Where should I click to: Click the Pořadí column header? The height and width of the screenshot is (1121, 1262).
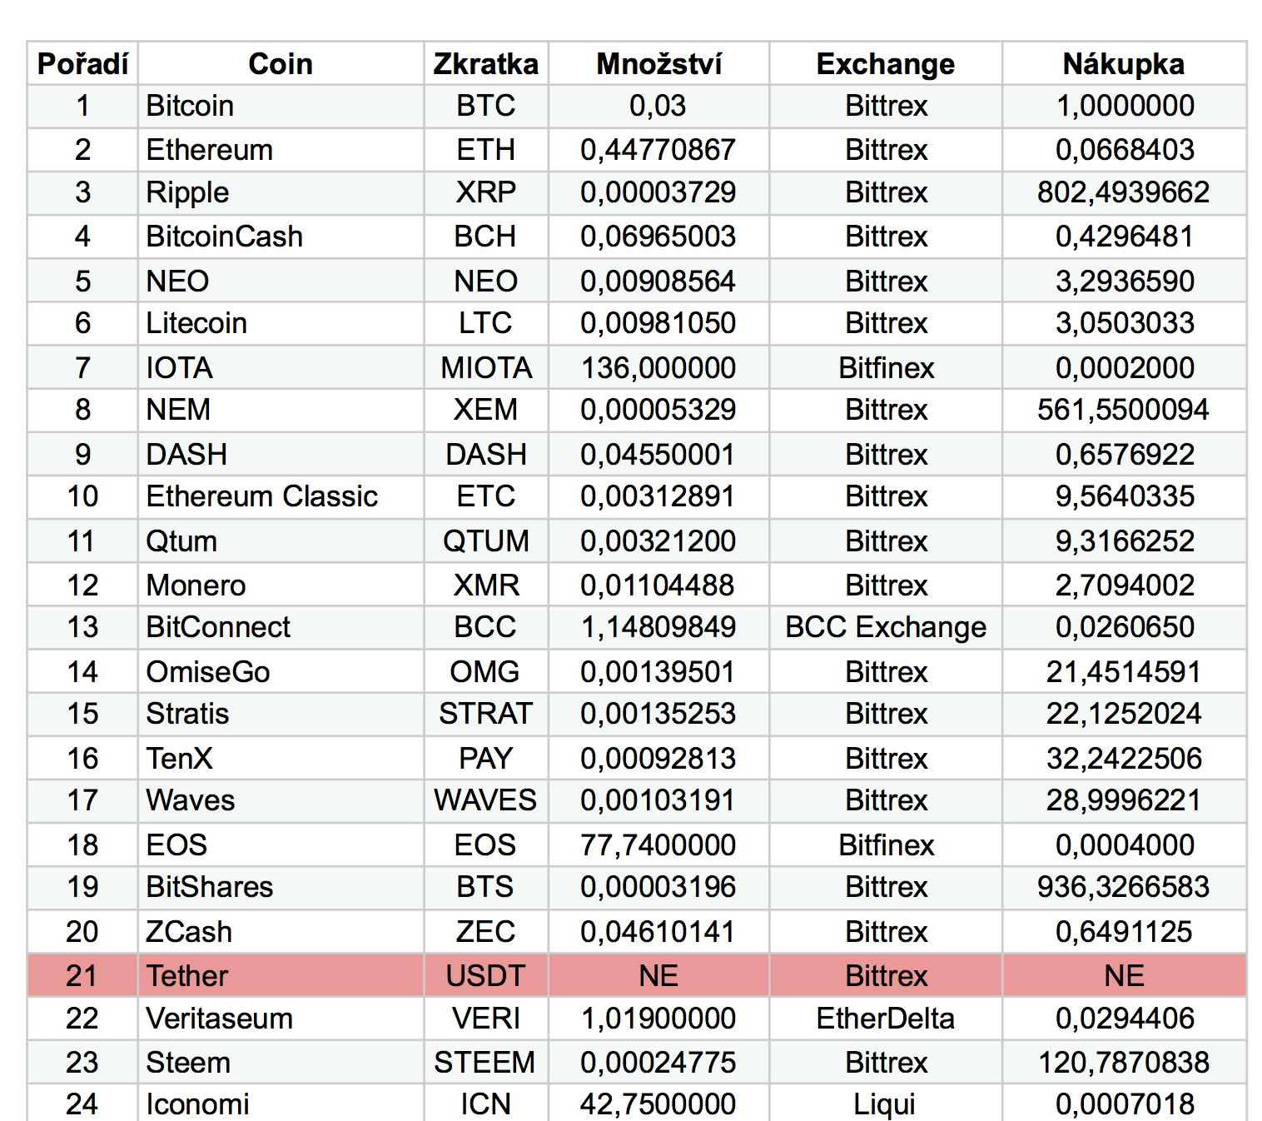82,64
